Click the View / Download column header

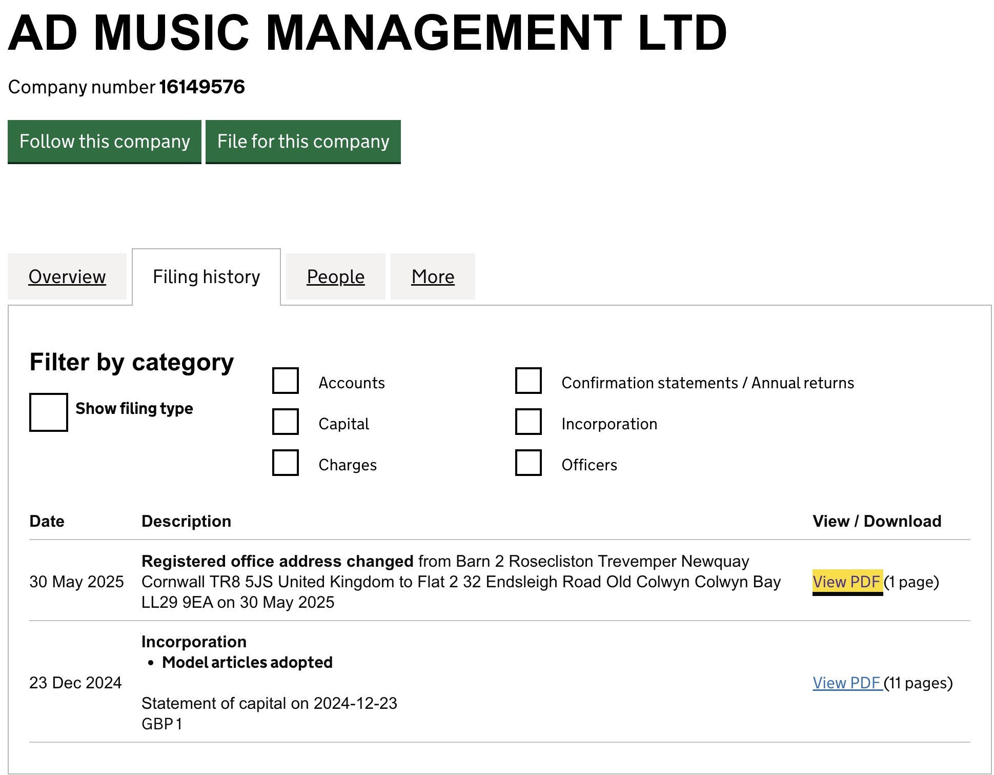click(877, 521)
